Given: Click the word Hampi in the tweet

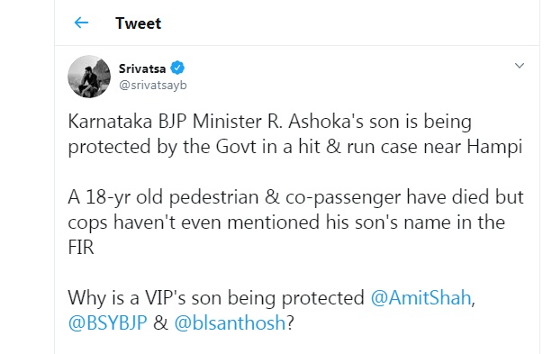Looking at the screenshot, I should (494, 147).
